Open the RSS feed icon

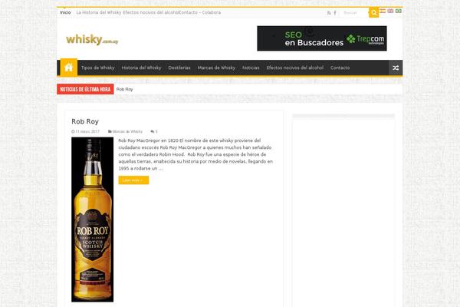click(x=329, y=13)
